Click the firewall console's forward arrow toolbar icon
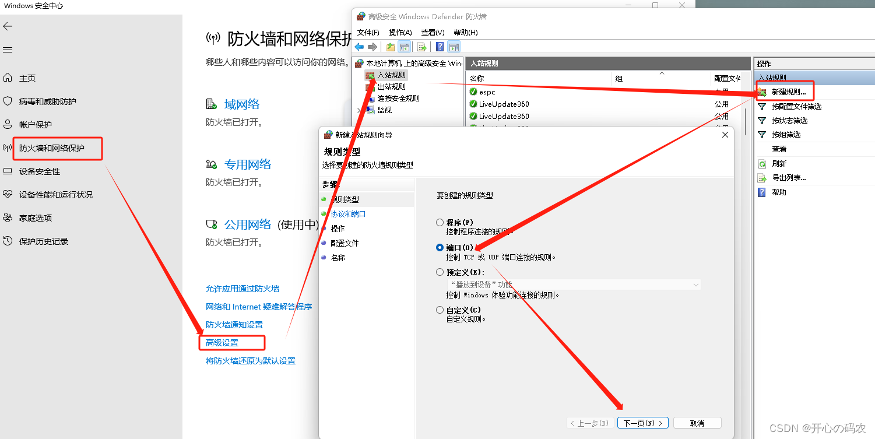Viewport: 875px width, 439px height. (x=372, y=47)
